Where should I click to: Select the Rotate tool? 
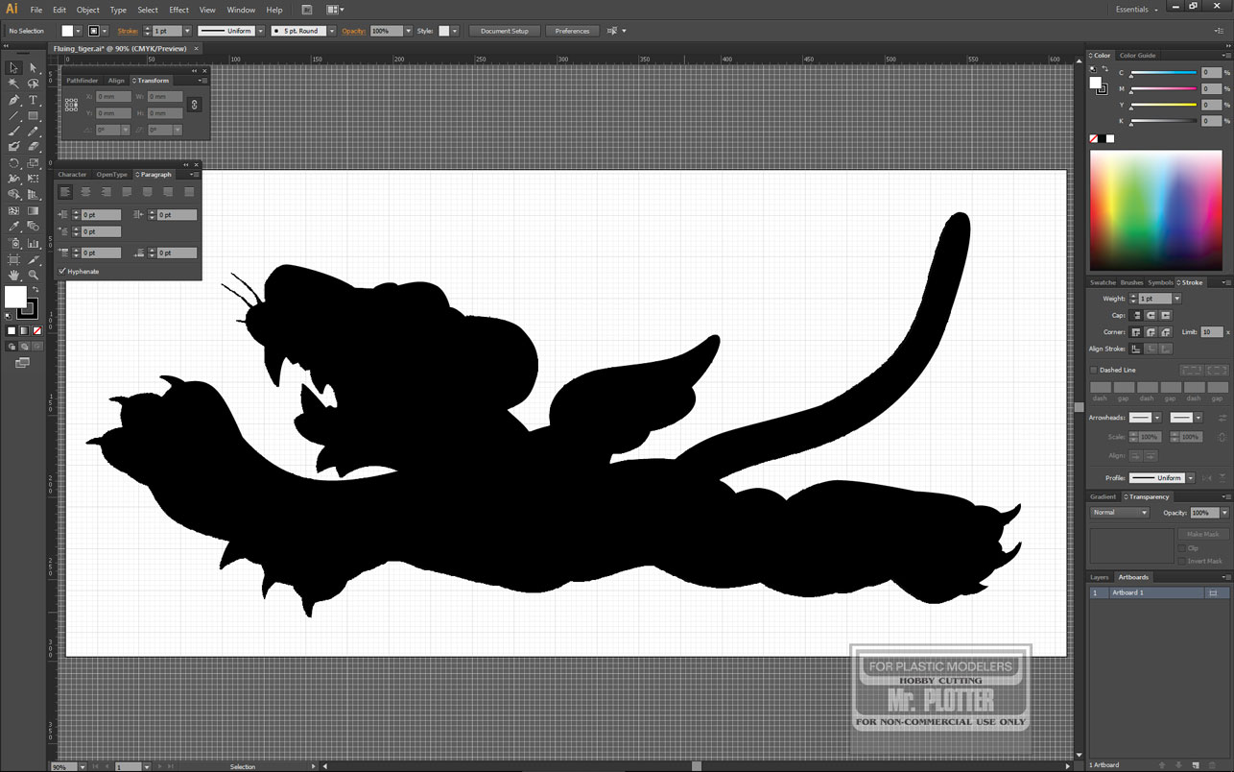[x=13, y=163]
